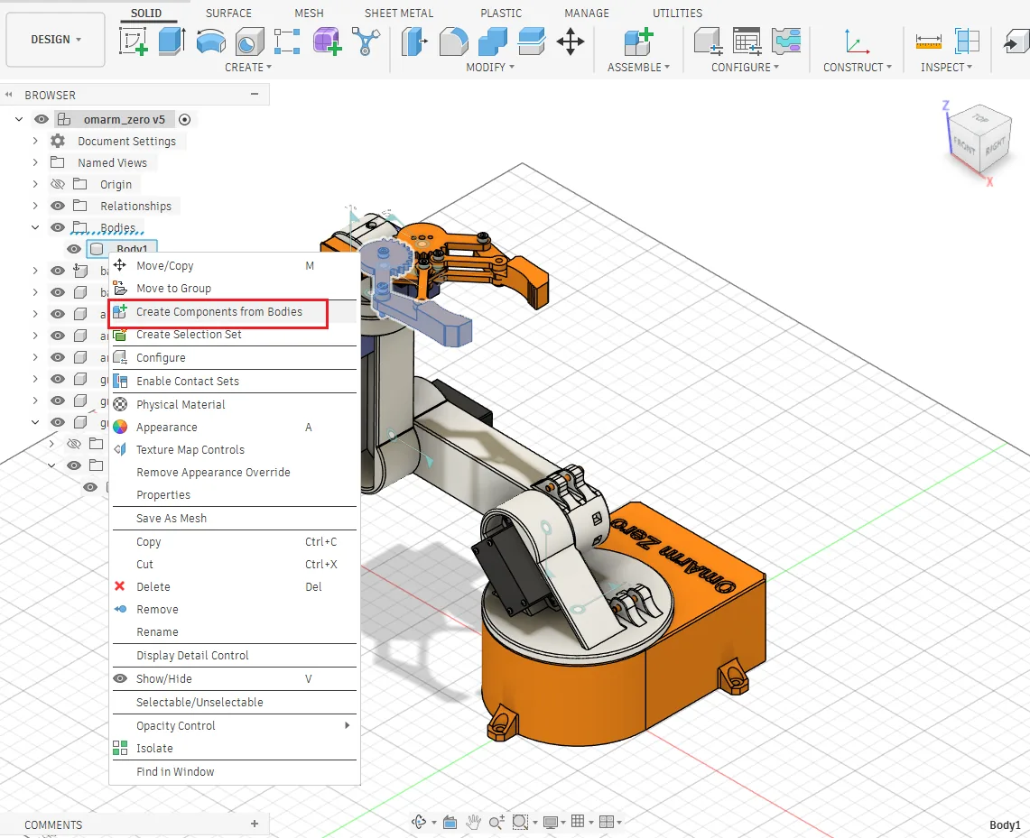This screenshot has width=1030, height=838.
Task: Select the Revolve tool
Action: point(211,41)
